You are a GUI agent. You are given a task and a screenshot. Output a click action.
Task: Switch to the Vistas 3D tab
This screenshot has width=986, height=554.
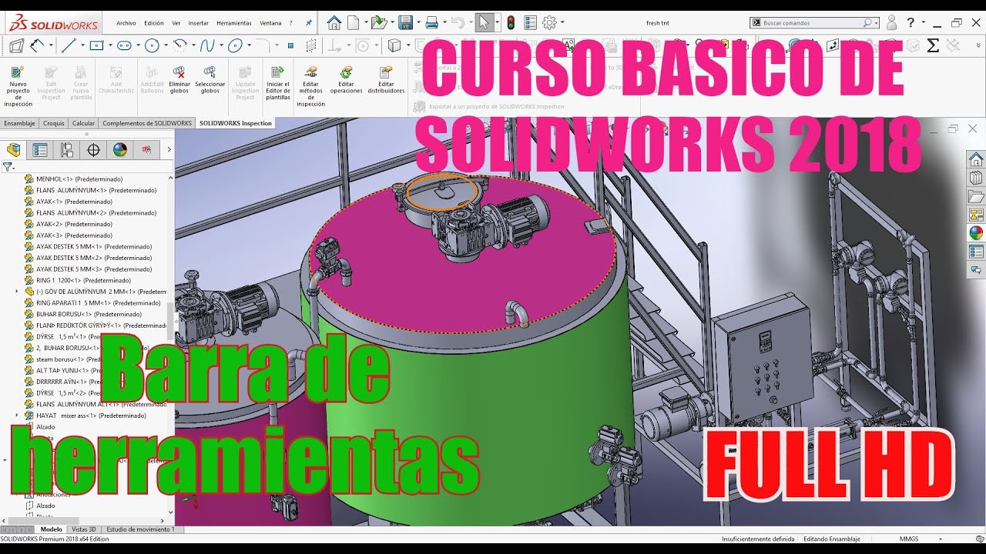tap(84, 529)
